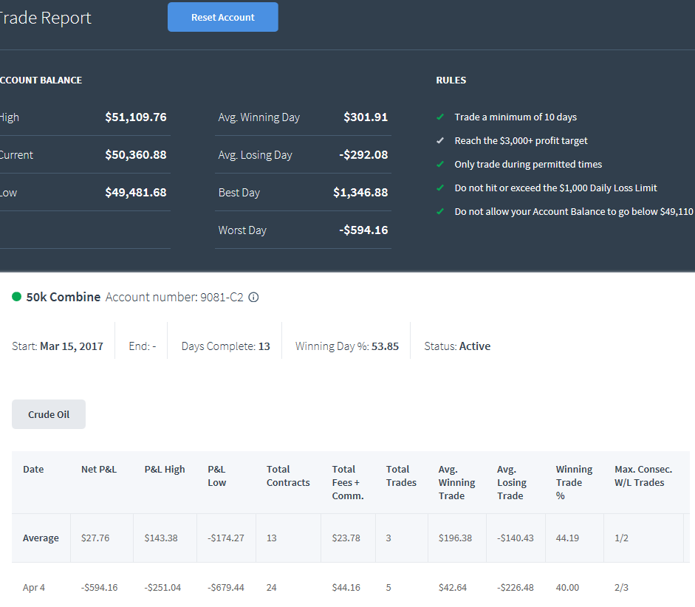This screenshot has height=607, width=695.
Task: Click the Best Day value $1,346.88
Action: coord(360,192)
